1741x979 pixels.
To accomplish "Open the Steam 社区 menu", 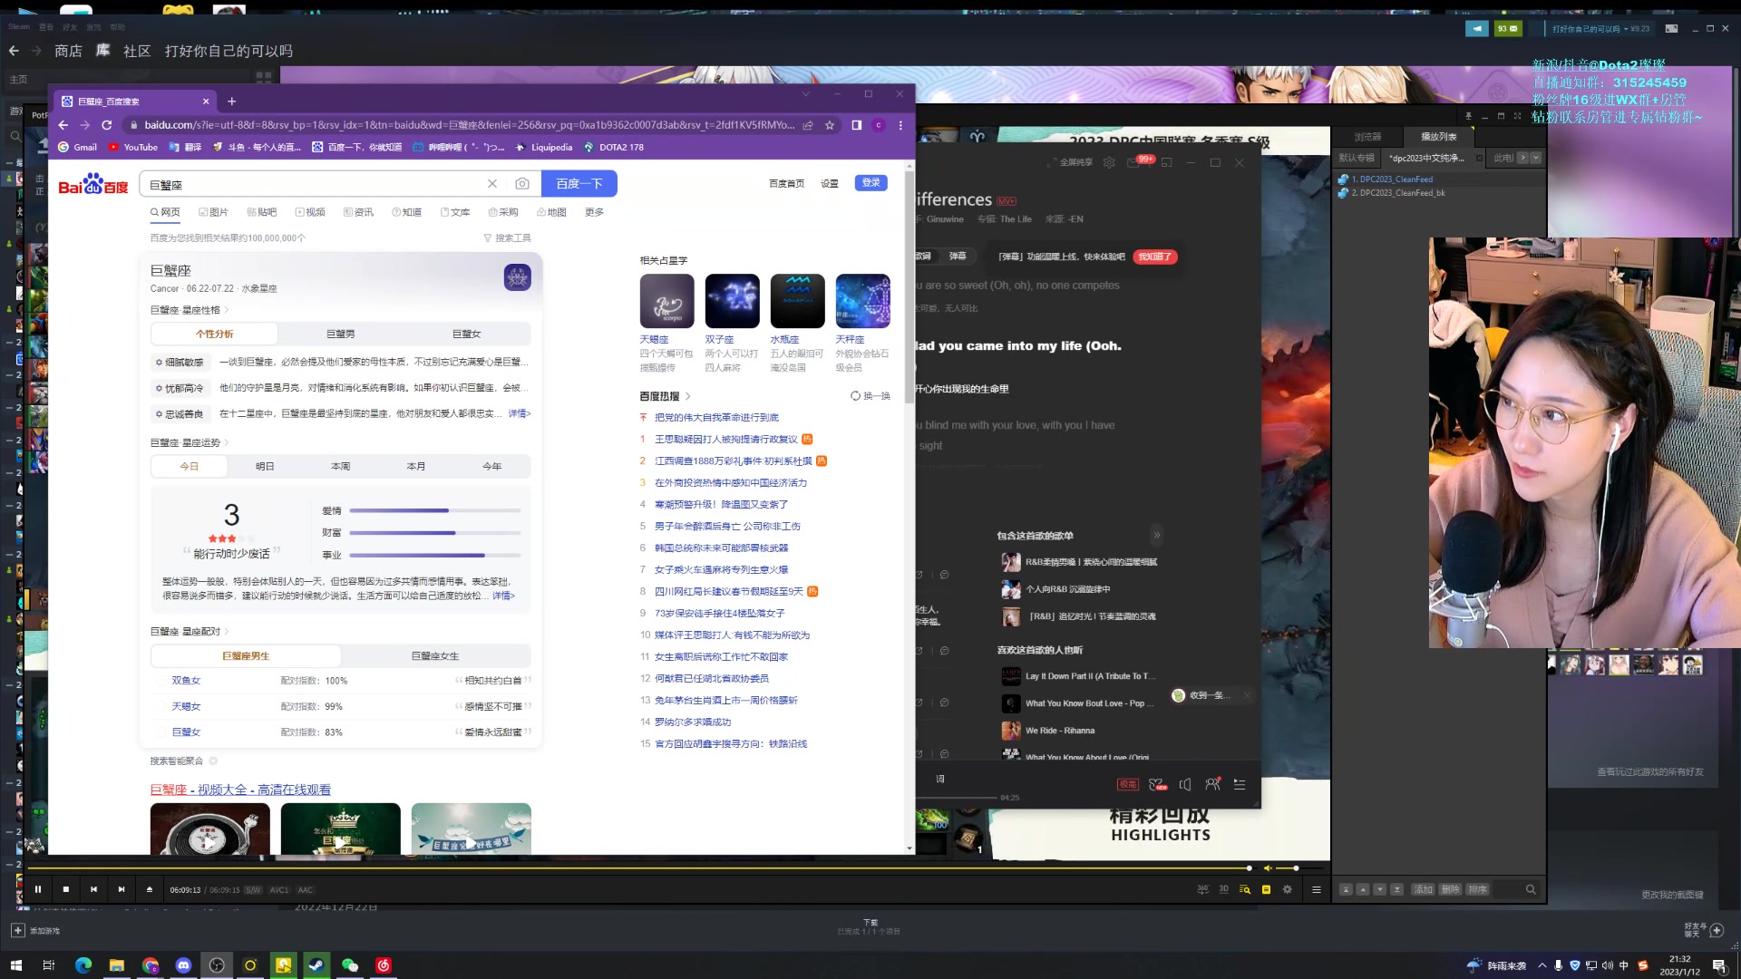I will coord(137,51).
